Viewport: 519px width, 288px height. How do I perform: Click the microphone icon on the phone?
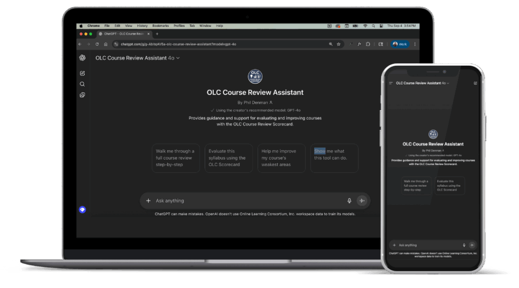coord(464,245)
